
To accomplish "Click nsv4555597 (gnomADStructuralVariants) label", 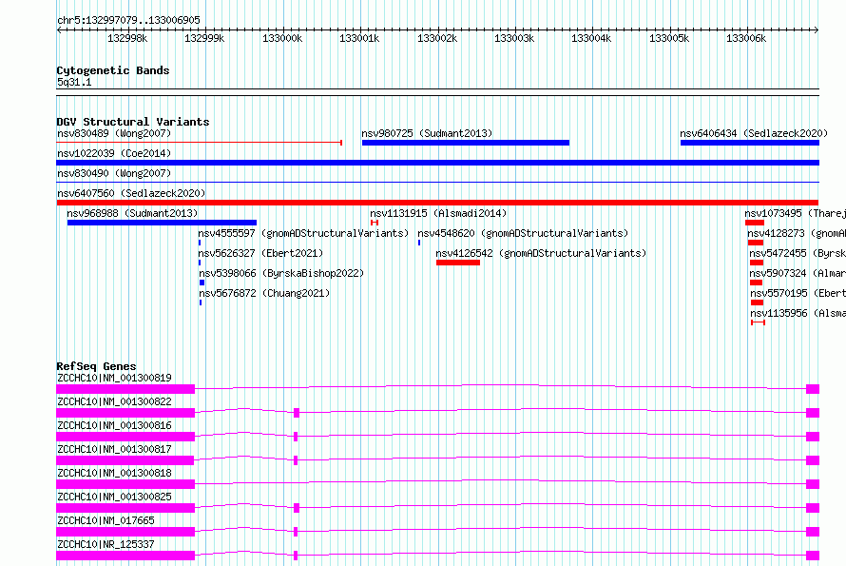I will coord(303,233).
